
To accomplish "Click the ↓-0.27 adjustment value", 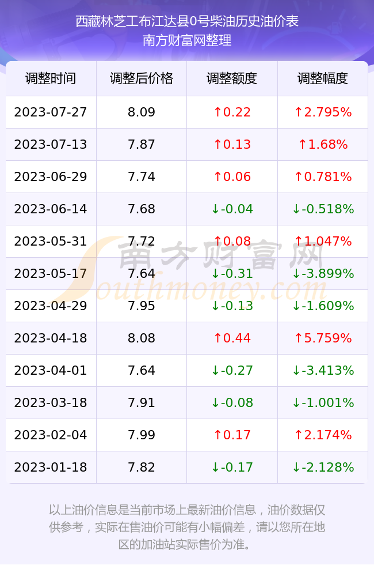I will [x=232, y=370].
